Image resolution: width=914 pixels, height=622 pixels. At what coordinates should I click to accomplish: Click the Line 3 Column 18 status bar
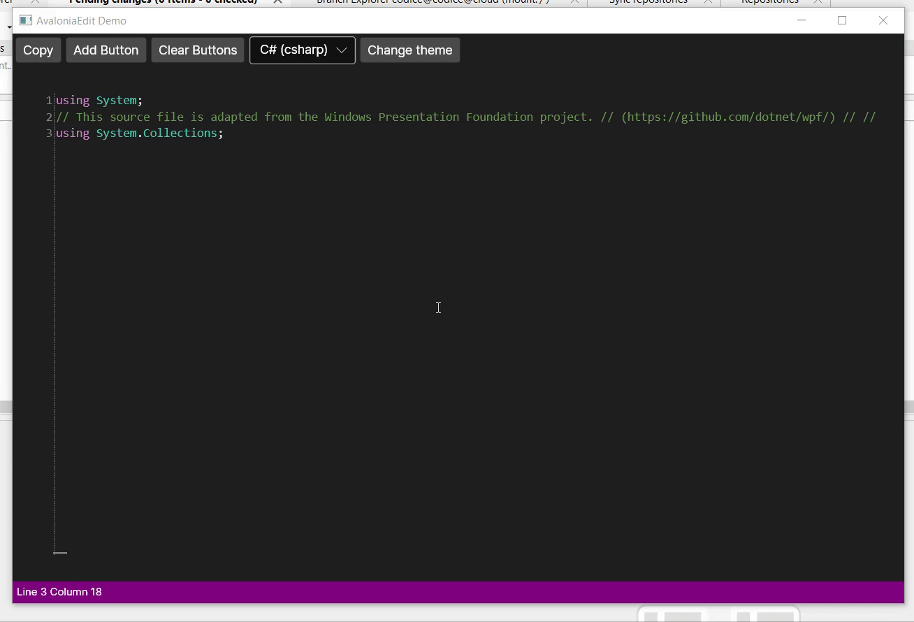tap(59, 592)
